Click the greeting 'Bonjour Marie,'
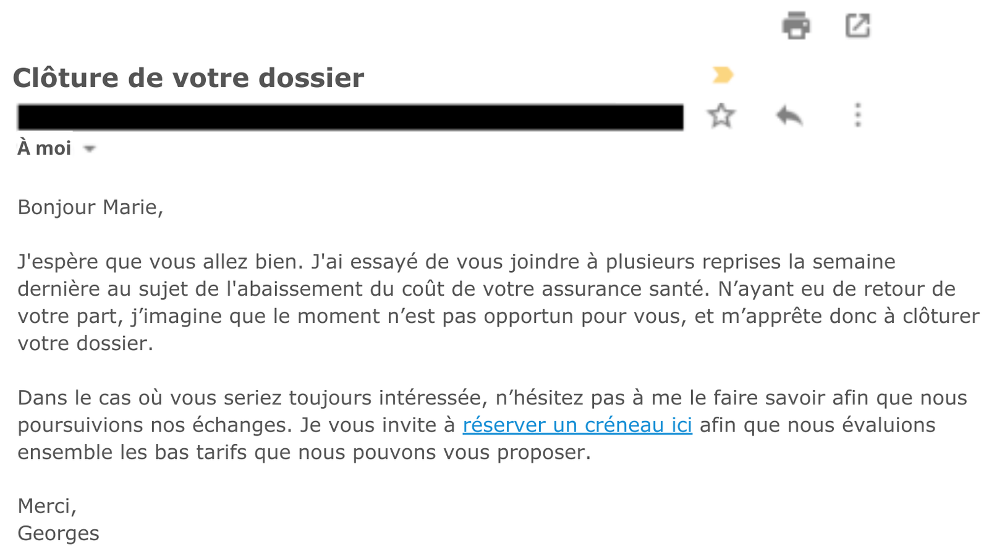Screen dimensions: 989x560 click(x=90, y=207)
